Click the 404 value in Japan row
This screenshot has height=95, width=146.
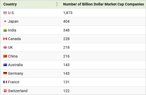(x=66, y=21)
